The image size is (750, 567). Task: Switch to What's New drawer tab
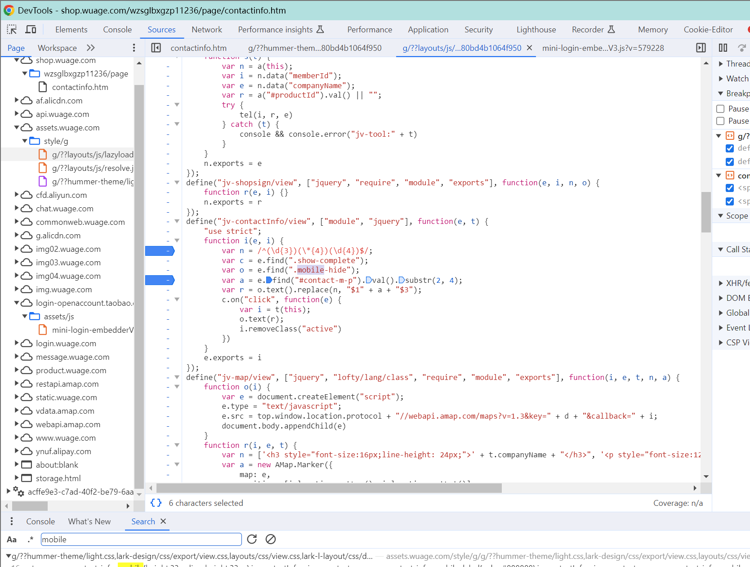(x=89, y=521)
